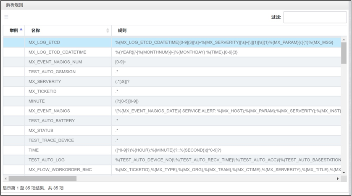Select the MX_TICKETID row
The image size is (352, 196).
pos(42,91)
